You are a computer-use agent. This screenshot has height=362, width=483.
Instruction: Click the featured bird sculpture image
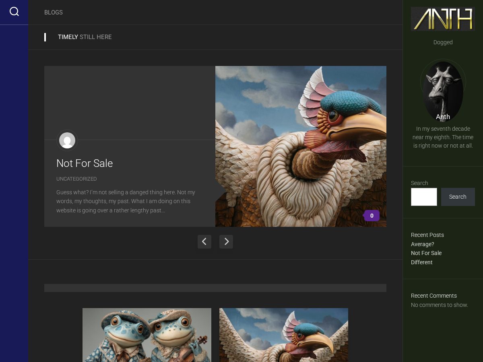(x=301, y=146)
